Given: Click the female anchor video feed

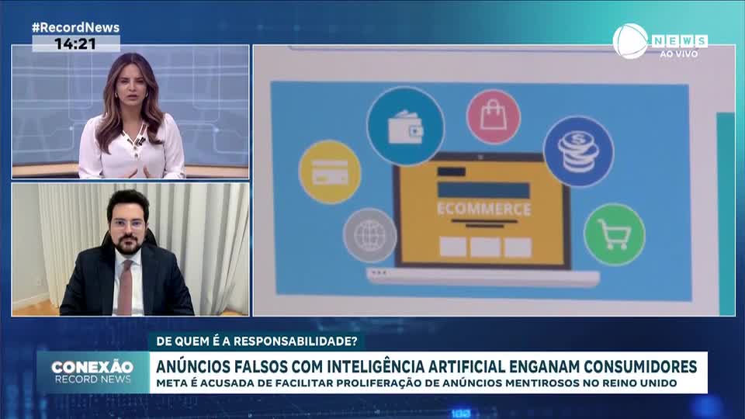Looking at the screenshot, I should (x=130, y=112).
